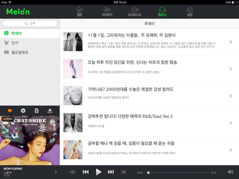The image size is (239, 179).
Task: Expand chevron for 힙한 팝송 row
Action: point(231,69)
